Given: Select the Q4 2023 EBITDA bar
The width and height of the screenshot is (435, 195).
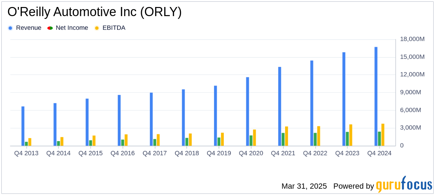Looking at the screenshot, I should 351,135.
